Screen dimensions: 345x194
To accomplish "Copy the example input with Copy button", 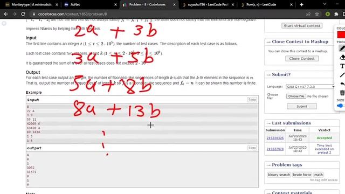I will click(x=252, y=100).
